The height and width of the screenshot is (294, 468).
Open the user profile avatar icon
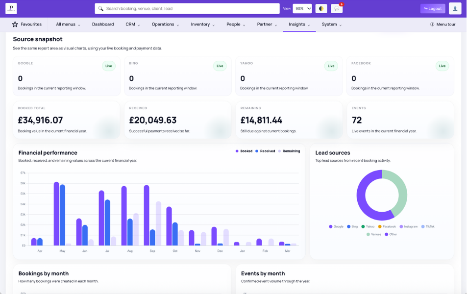455,9
